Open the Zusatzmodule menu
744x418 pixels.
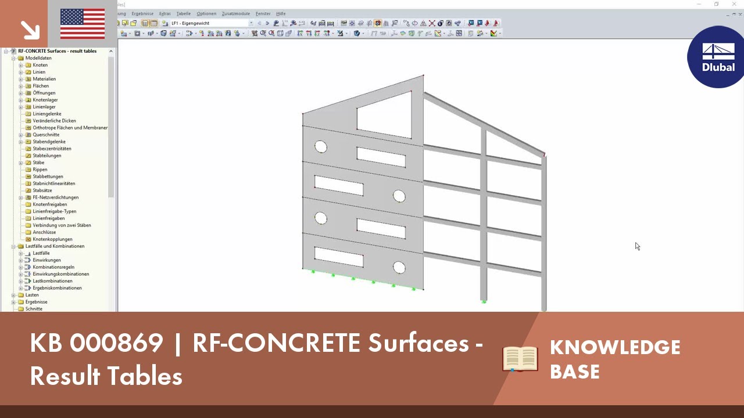(x=235, y=13)
